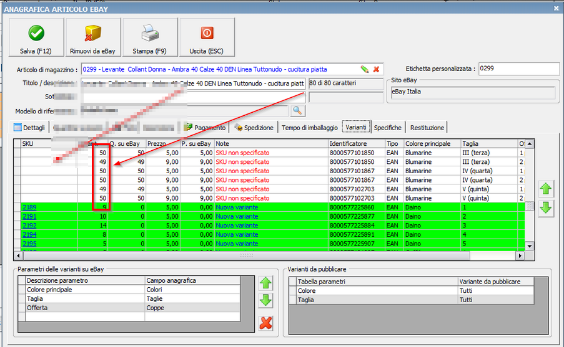
Task: Click the Taglie campo anagrafica cell
Action: pyautogui.click(x=192, y=298)
